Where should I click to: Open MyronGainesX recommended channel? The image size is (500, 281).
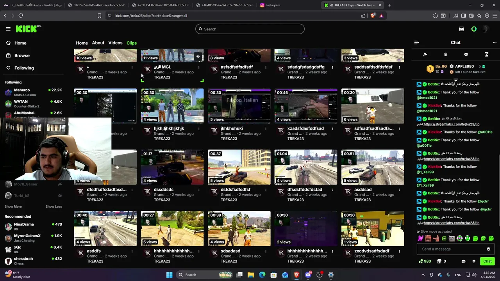coord(33,238)
